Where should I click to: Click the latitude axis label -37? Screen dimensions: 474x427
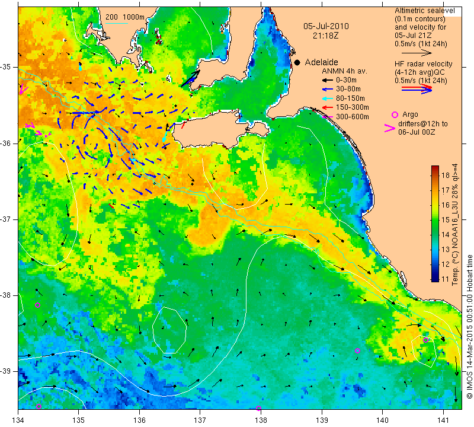click(6, 219)
